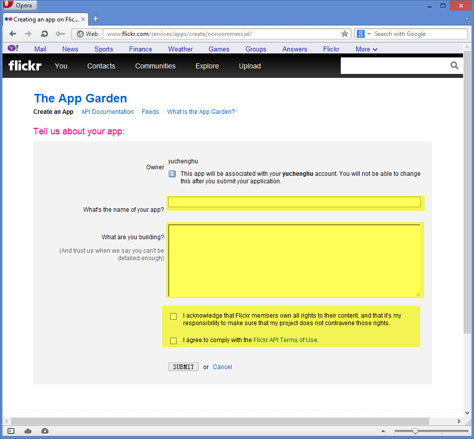Open the Communities menu on Flickr

[155, 66]
